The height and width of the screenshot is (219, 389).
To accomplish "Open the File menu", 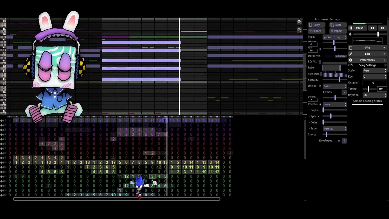I will (367, 48).
